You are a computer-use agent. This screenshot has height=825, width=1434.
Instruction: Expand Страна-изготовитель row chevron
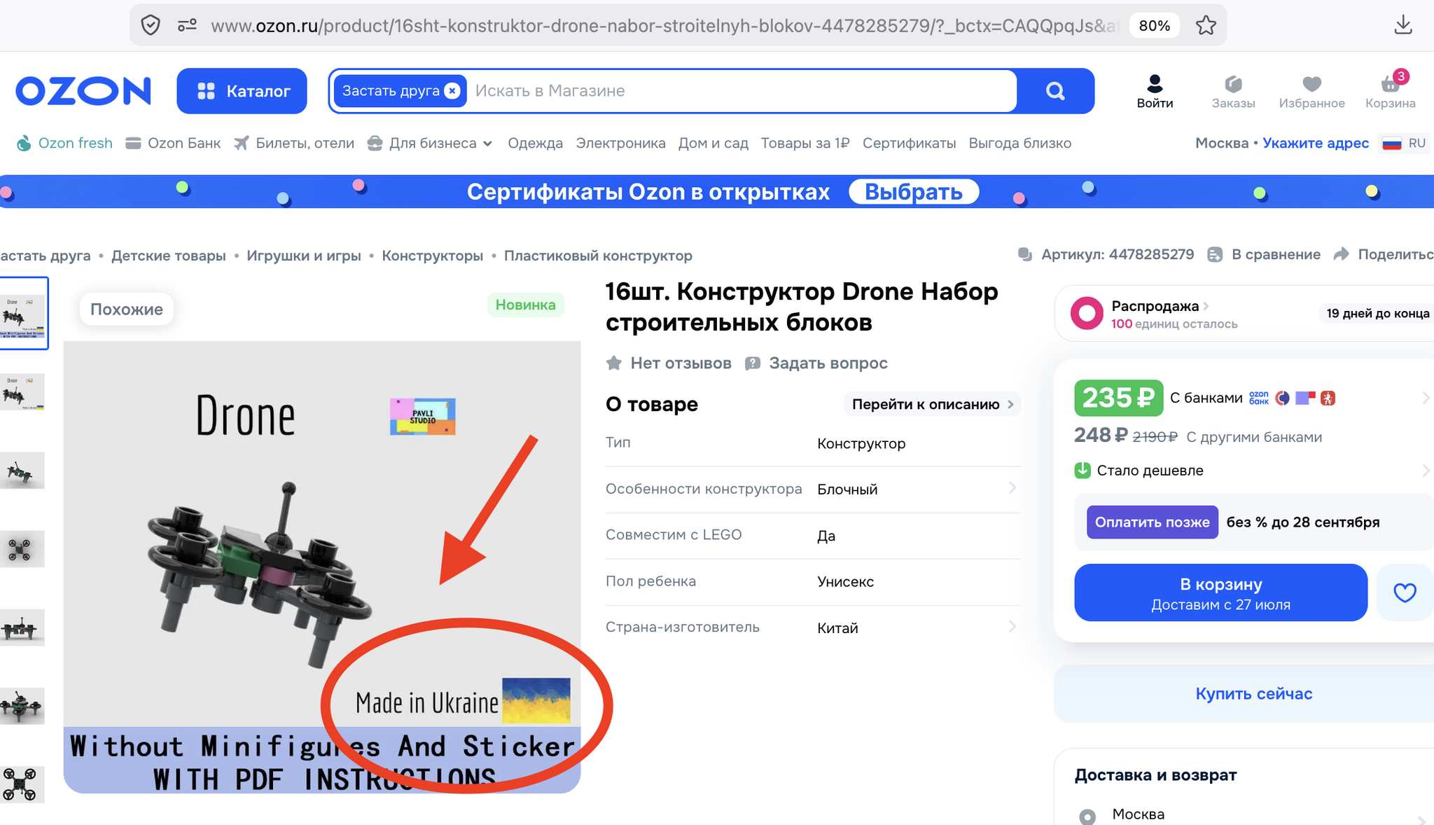[1012, 627]
